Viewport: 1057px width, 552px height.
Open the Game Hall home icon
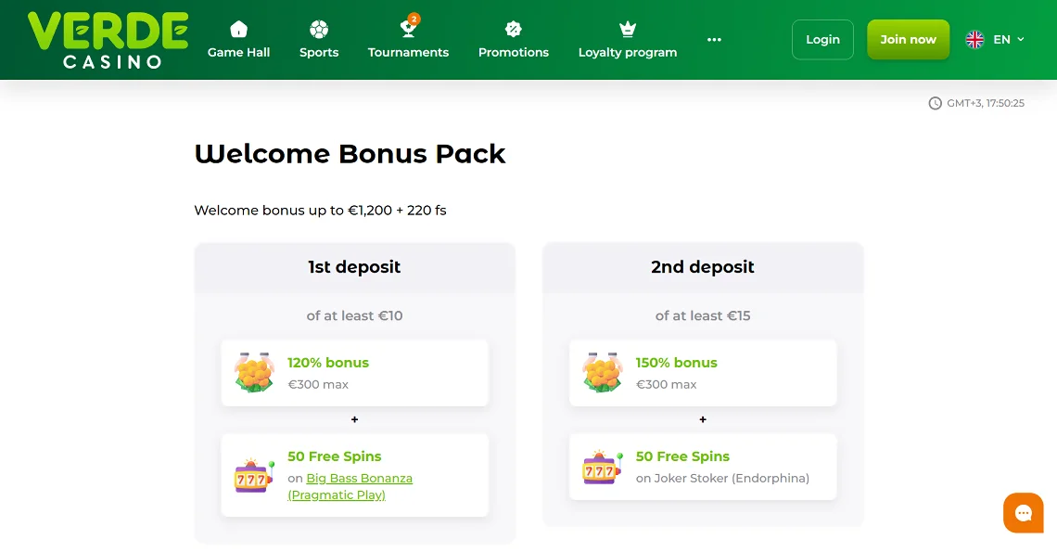point(238,29)
